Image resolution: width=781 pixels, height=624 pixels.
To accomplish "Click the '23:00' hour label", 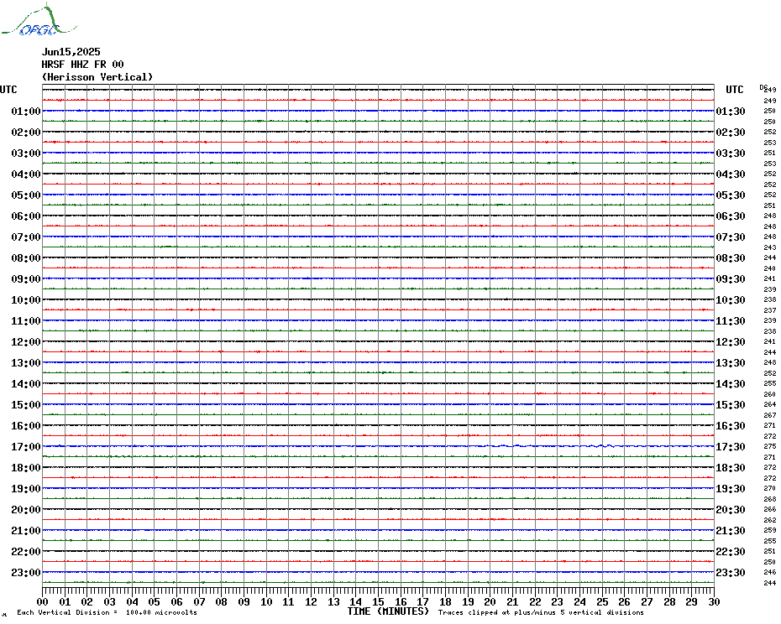I will [x=26, y=572].
